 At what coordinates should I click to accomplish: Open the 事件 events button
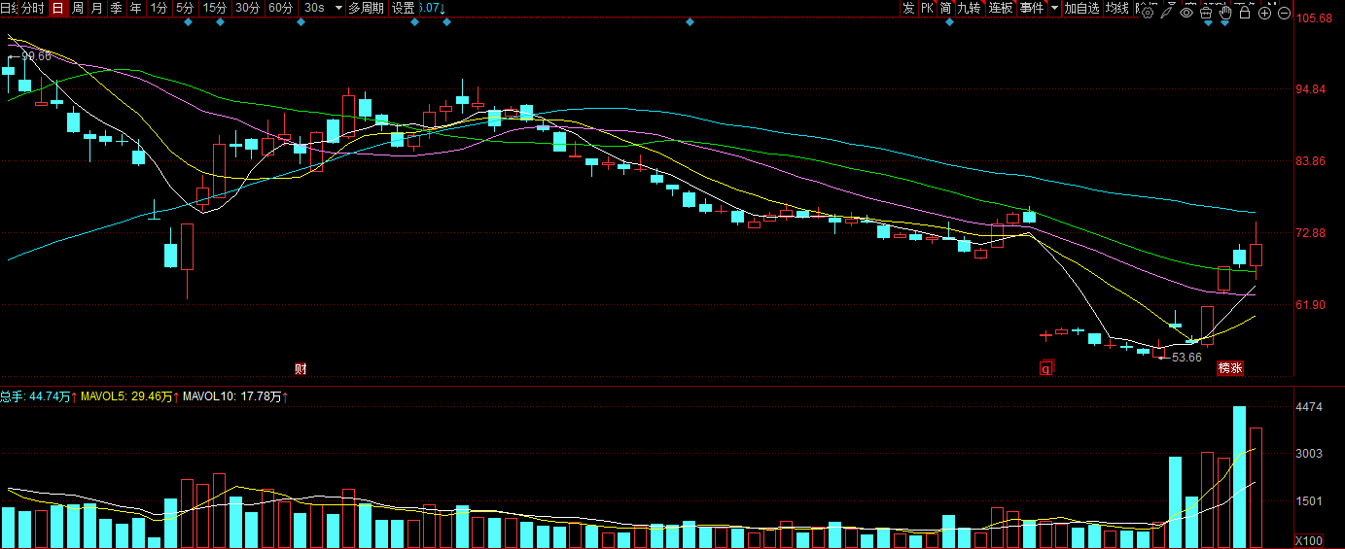[x=1032, y=8]
